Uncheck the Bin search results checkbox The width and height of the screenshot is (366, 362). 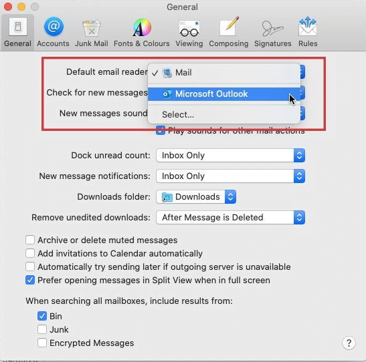42,316
